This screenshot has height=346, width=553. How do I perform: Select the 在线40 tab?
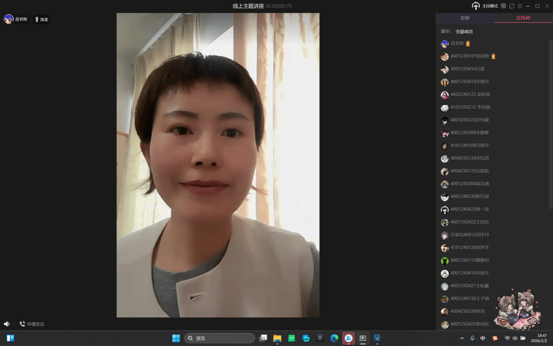click(x=523, y=18)
